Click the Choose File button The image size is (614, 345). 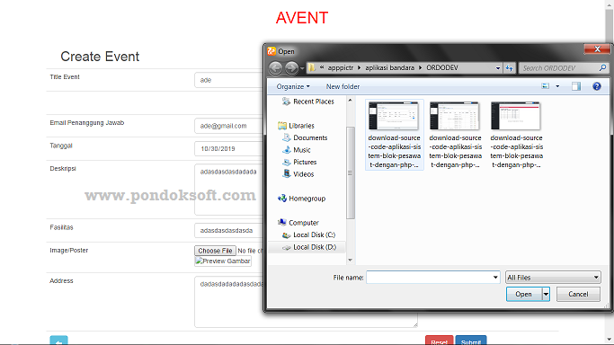[215, 251]
